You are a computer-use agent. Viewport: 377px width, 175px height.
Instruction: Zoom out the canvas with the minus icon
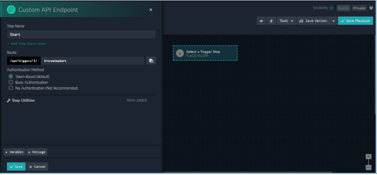click(x=368, y=167)
